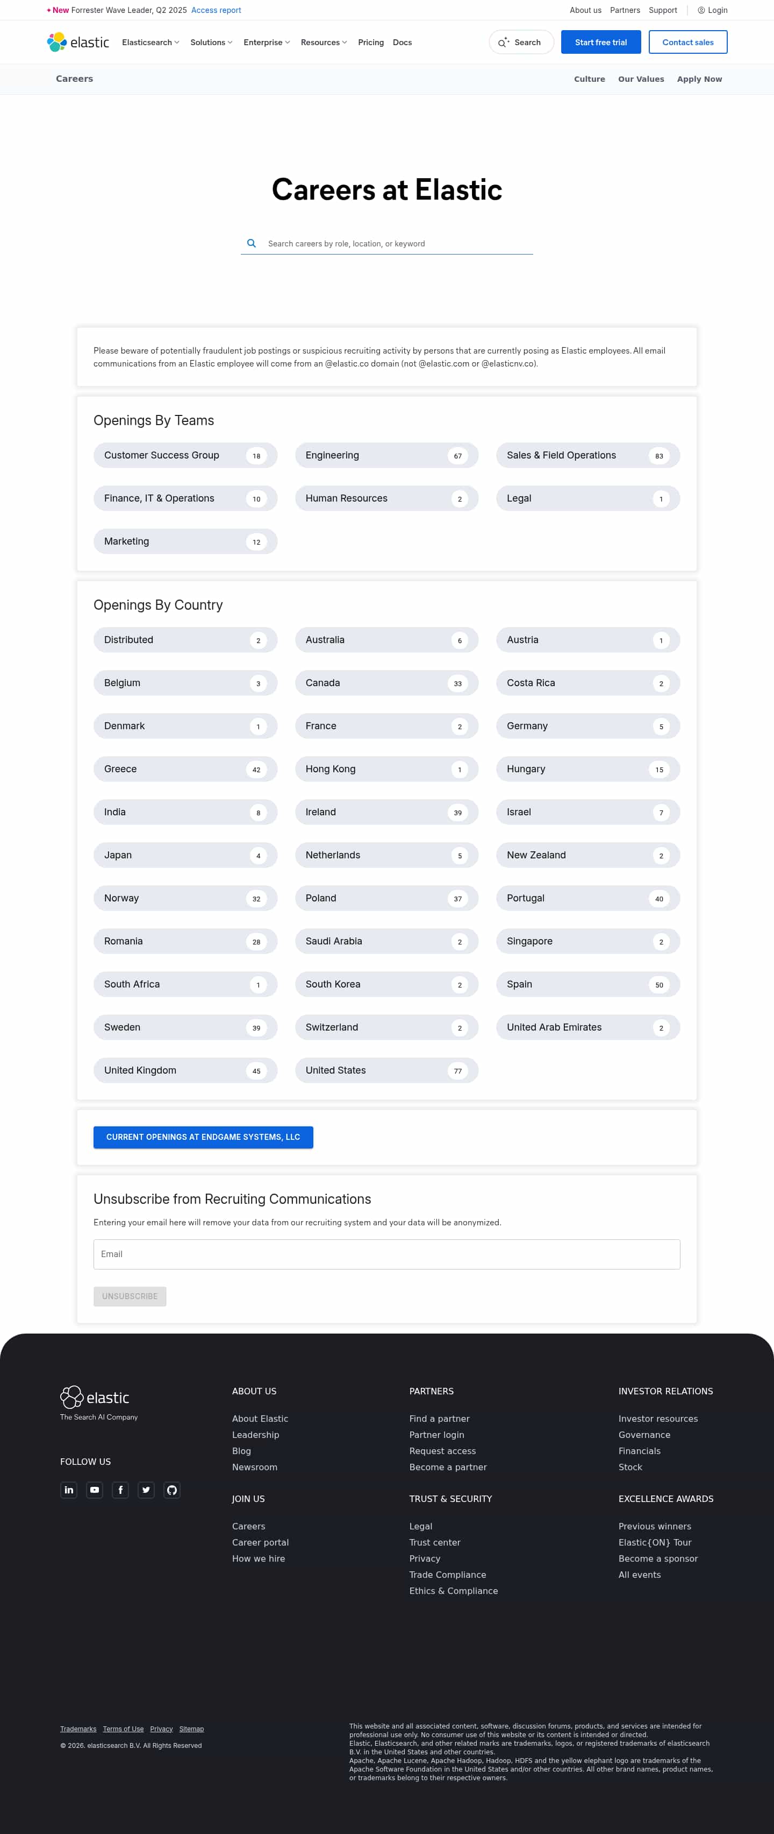Open LinkedIn social icon in footer
This screenshot has height=1834, width=774.
point(69,1490)
